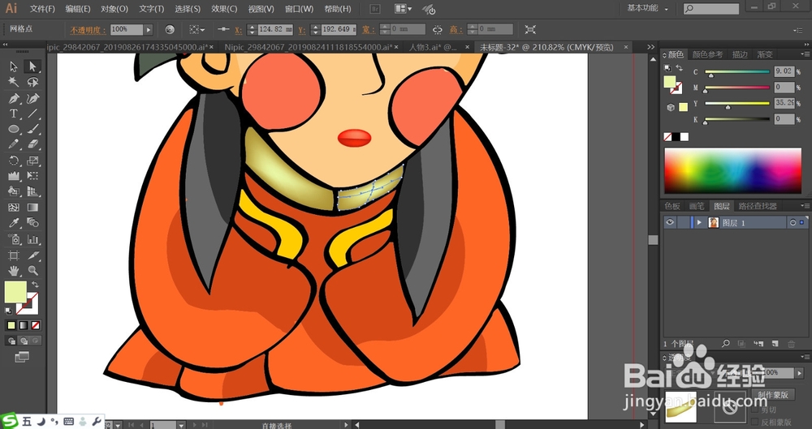This screenshot has height=429, width=812.
Task: Select the Width tool
Action: 14,176
